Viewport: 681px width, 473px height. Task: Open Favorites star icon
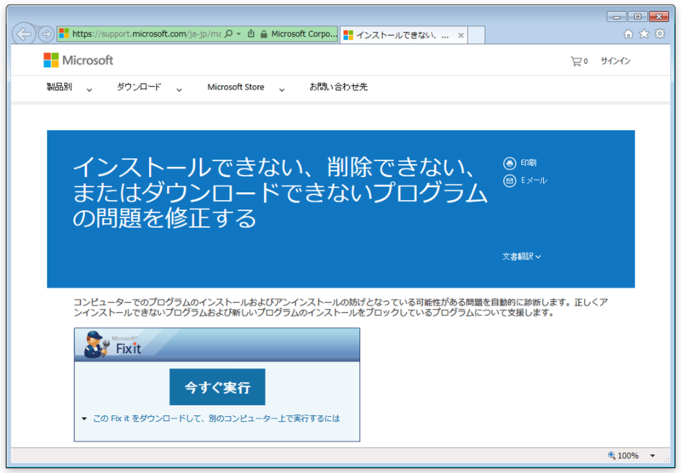[644, 34]
